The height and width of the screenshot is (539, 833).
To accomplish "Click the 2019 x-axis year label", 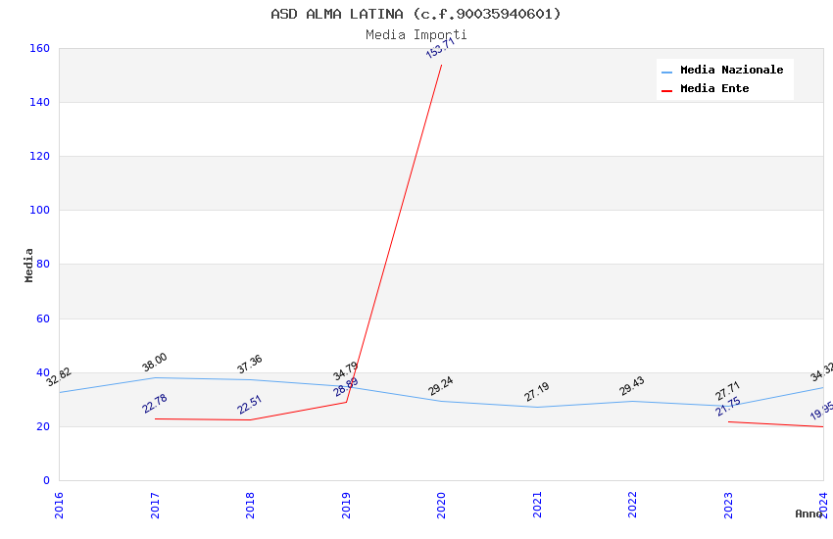I will click(346, 505).
